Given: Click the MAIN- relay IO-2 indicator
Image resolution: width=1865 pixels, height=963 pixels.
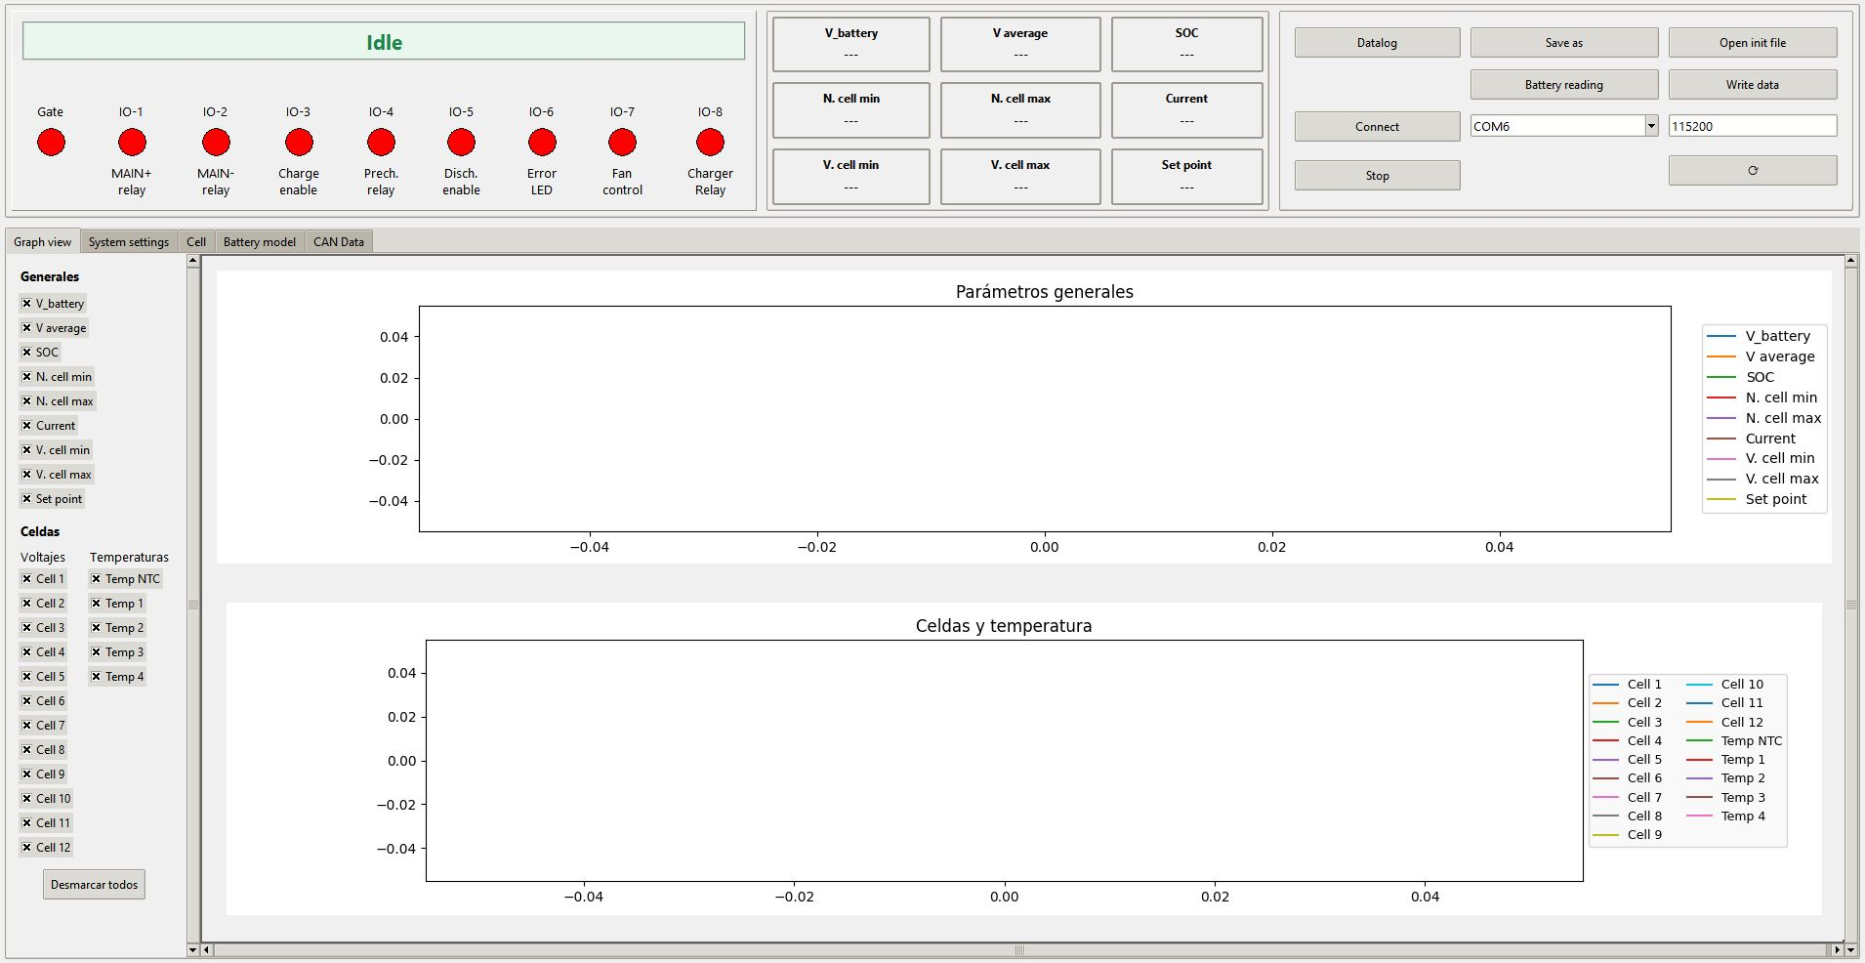Looking at the screenshot, I should [215, 143].
